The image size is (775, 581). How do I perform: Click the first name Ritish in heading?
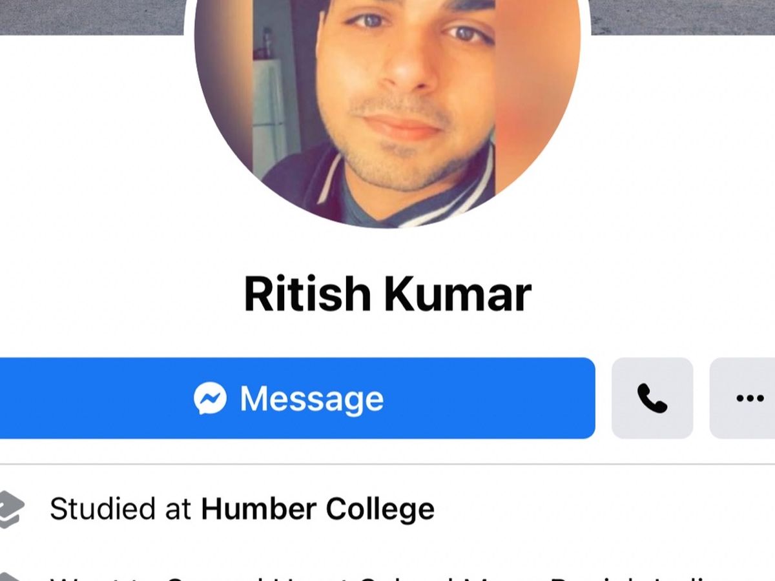(x=307, y=294)
